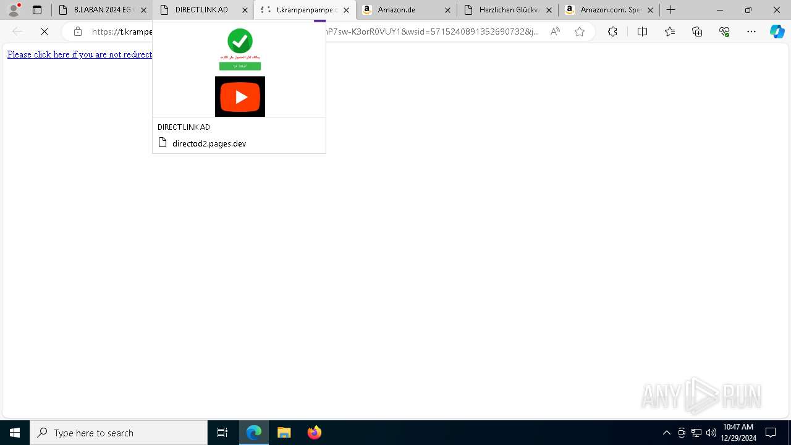
Task: Click DIRECT LINK AD title in preview
Action: click(184, 127)
